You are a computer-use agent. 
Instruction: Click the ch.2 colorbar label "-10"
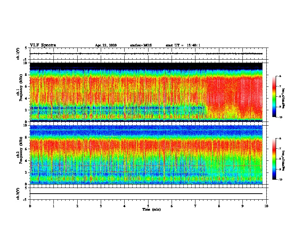pos(280,180)
